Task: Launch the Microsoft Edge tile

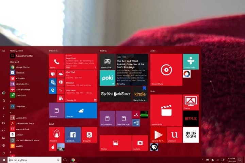Action: point(53,90)
